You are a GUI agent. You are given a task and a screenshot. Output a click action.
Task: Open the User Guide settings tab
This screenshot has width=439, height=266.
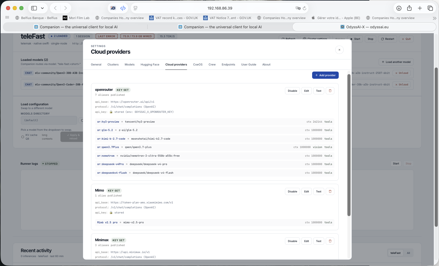pyautogui.click(x=249, y=65)
